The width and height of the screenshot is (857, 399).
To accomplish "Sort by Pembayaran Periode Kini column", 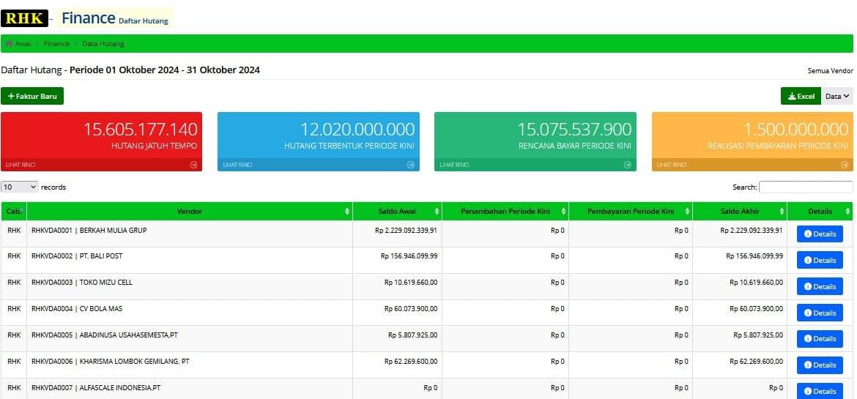I will 630,212.
